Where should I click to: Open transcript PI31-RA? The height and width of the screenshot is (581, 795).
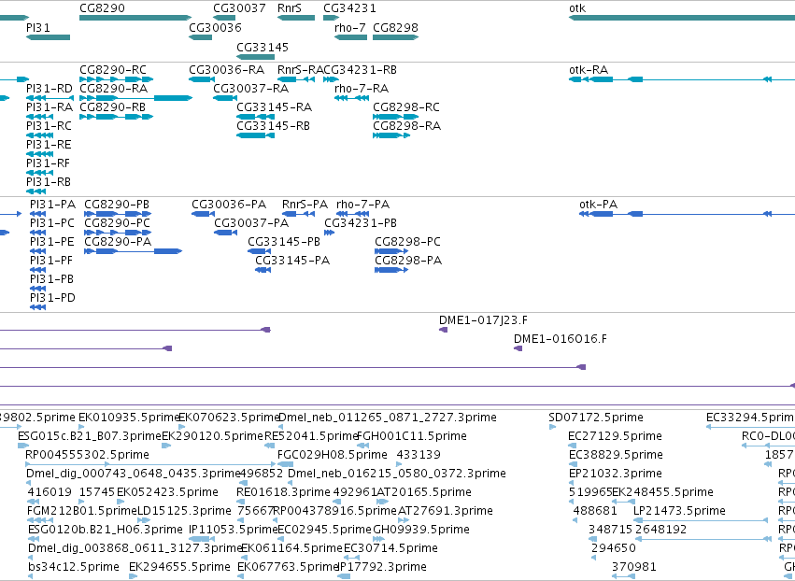click(39, 117)
